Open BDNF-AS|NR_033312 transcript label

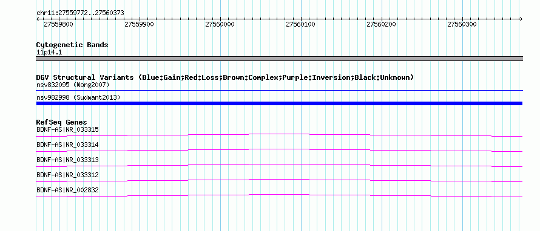(67, 175)
